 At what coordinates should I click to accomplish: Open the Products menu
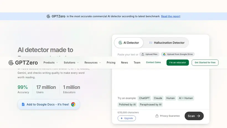[x=51, y=62]
